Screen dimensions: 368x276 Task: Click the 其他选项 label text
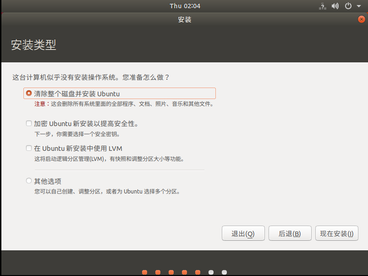tap(48, 181)
